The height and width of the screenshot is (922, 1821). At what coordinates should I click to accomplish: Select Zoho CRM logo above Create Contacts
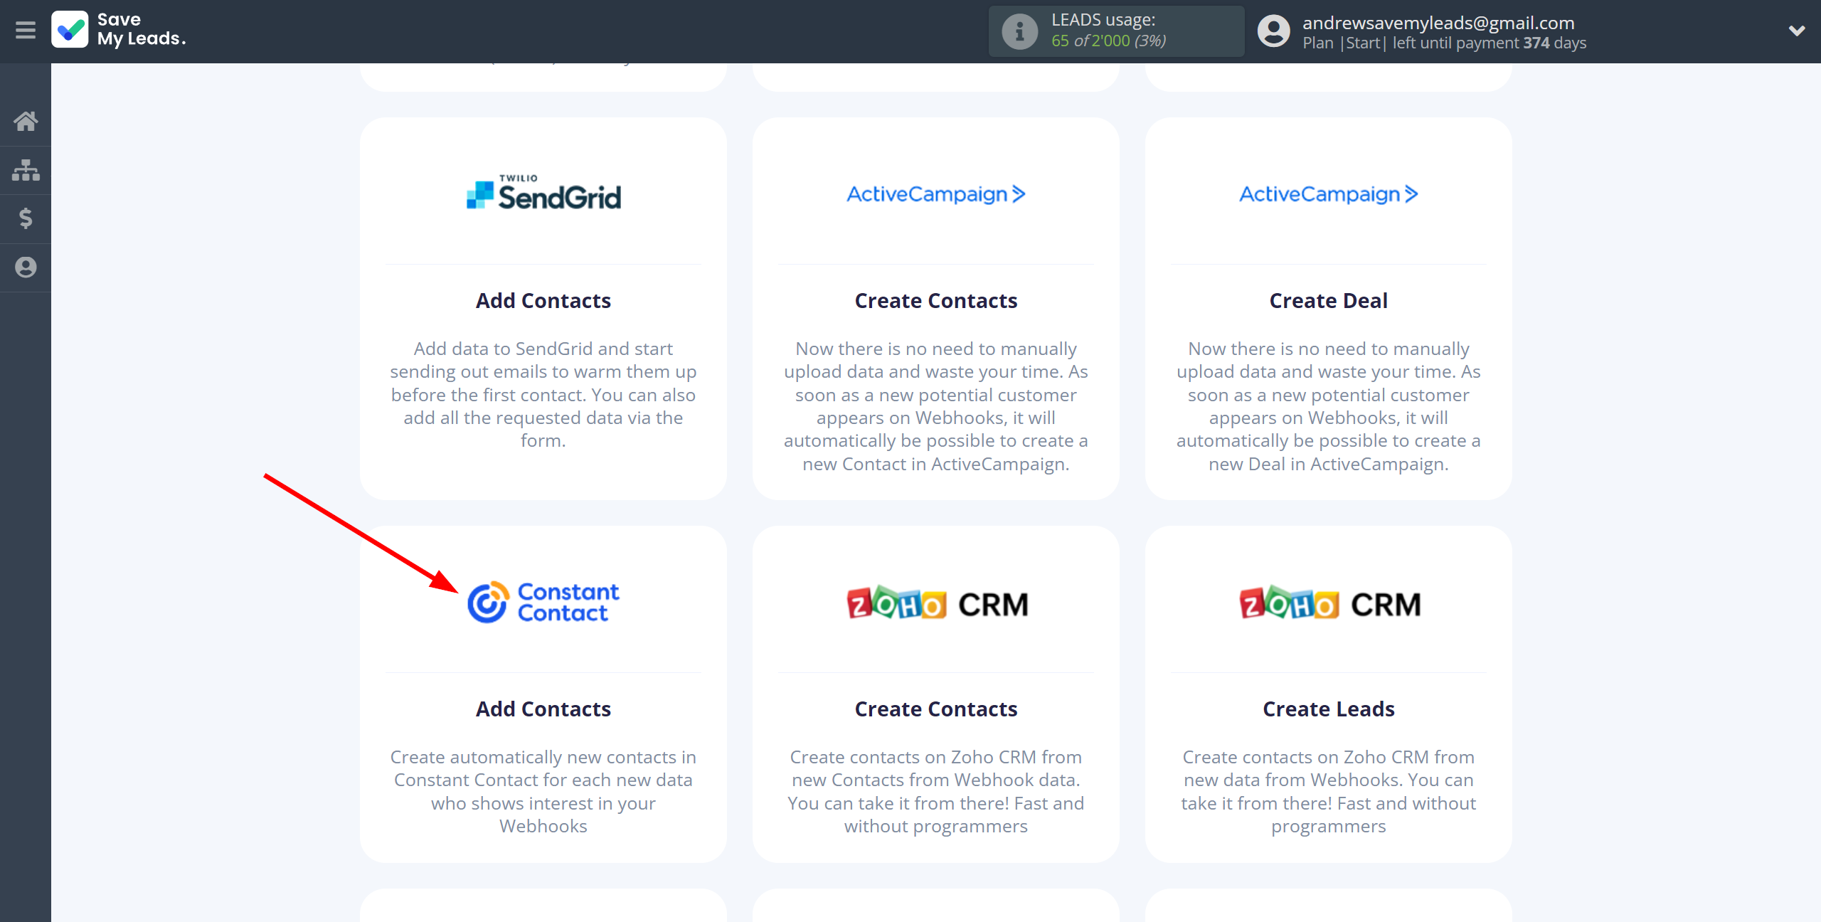pyautogui.click(x=936, y=603)
